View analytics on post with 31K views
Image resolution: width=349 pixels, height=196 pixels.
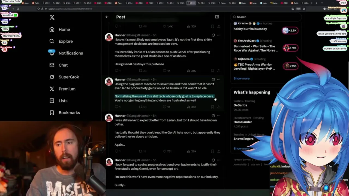[x=191, y=71]
